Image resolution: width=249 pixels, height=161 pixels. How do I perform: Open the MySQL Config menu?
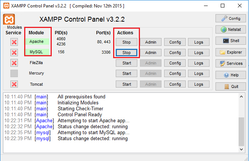[x=175, y=53]
